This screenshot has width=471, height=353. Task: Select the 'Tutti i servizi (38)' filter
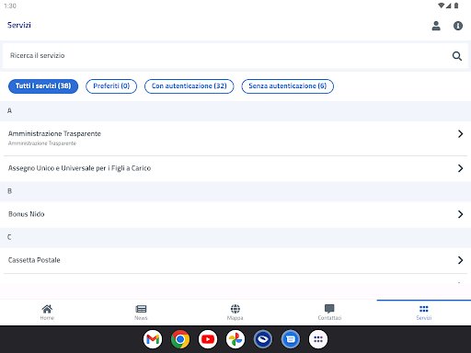coord(43,86)
